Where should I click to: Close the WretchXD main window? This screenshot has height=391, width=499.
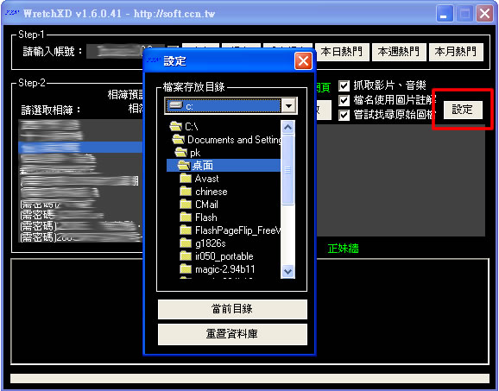click(484, 14)
